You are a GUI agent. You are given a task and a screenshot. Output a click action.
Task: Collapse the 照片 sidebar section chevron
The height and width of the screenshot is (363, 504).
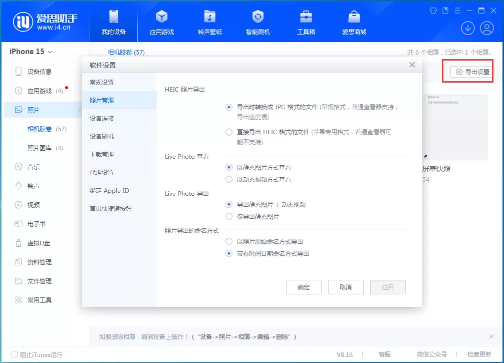(x=79, y=110)
